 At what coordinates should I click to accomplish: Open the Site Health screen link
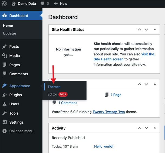click(108, 59)
